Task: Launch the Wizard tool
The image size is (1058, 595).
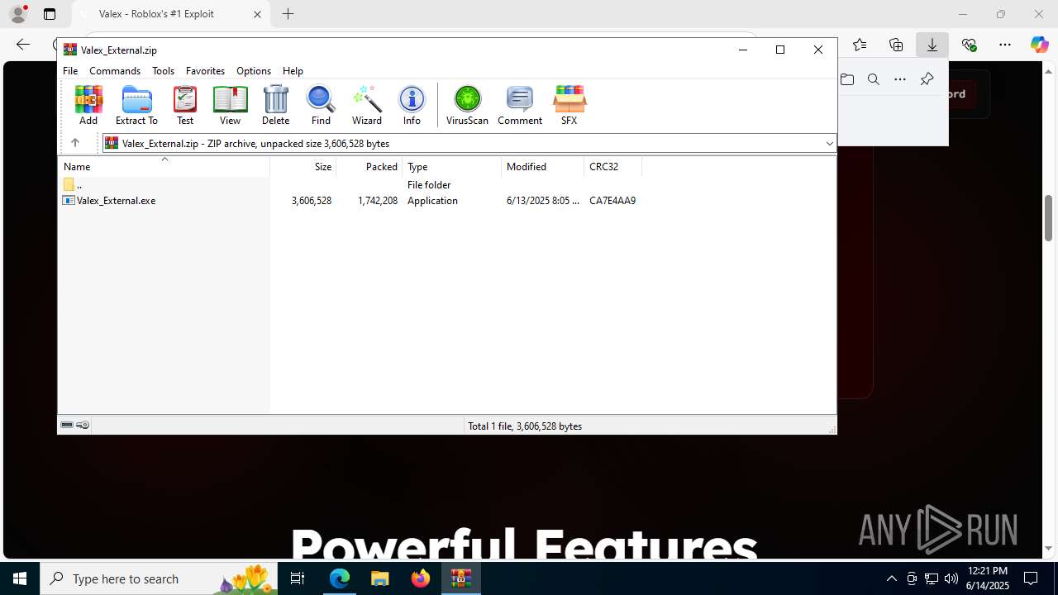Action: tap(367, 105)
